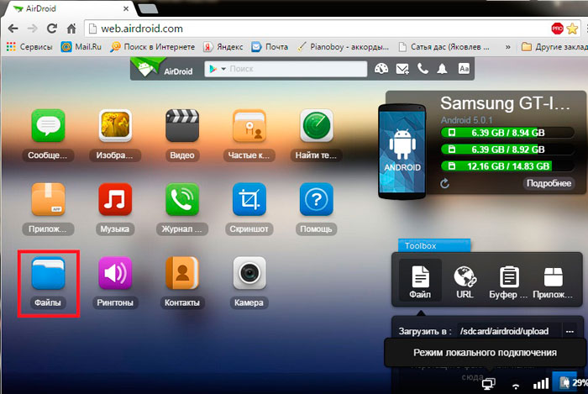Select the URL tool in Toolbox
Screen dimensions: 588x394
coord(465,282)
